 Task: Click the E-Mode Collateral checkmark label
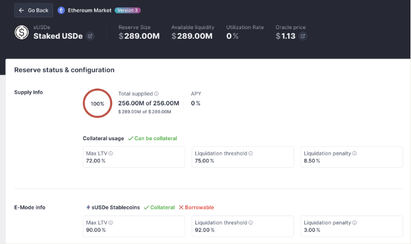(159, 207)
